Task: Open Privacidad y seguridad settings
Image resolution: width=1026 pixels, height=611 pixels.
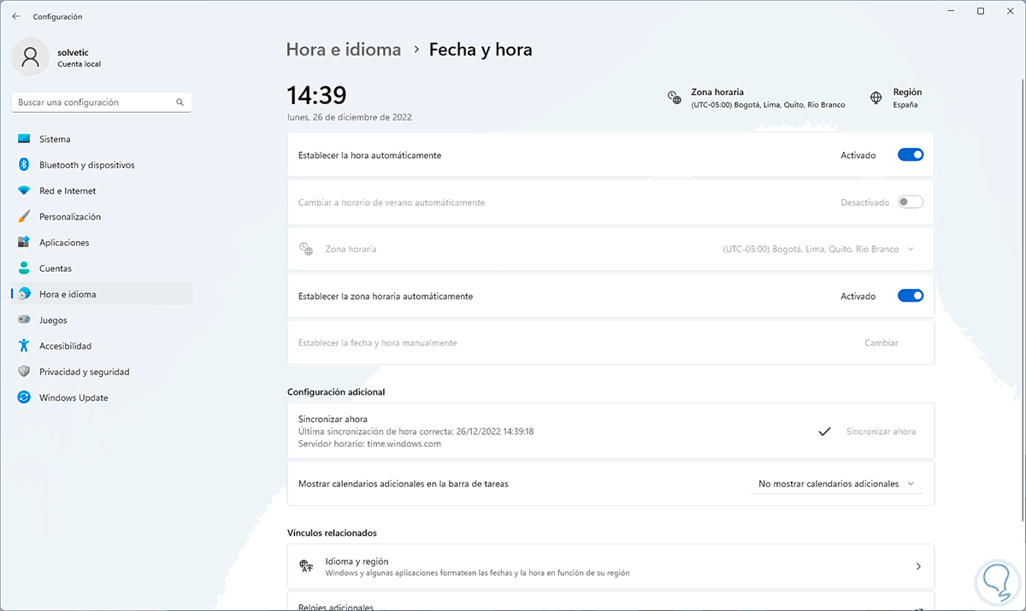Action: (84, 372)
